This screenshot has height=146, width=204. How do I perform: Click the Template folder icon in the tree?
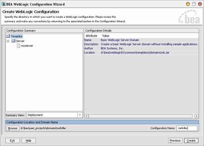8,36
